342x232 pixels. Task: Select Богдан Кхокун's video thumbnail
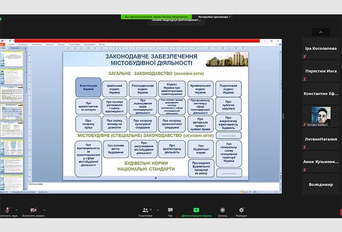(x=322, y=118)
